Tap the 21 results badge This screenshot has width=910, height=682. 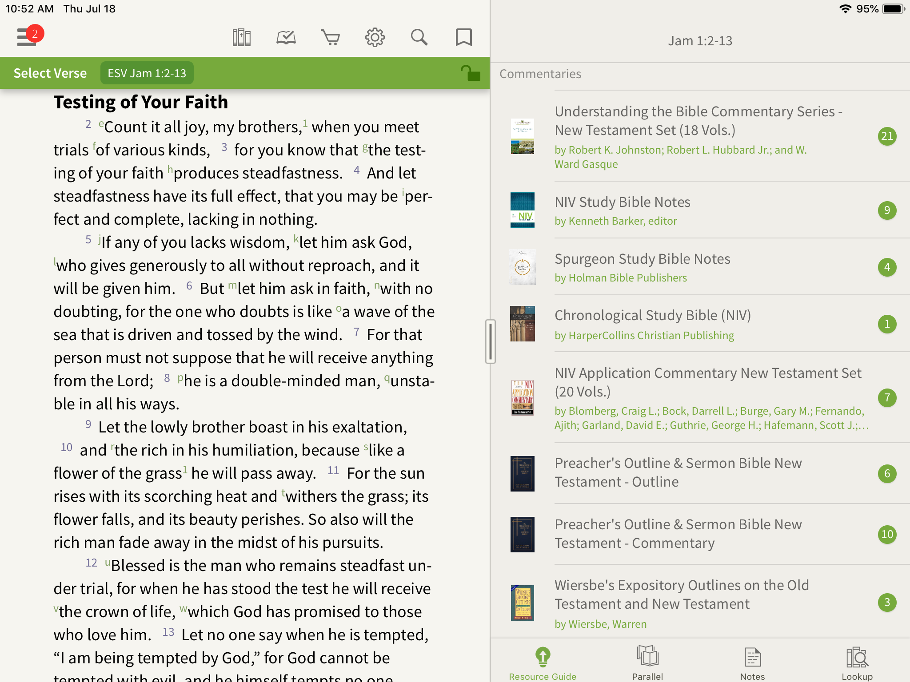coord(887,136)
